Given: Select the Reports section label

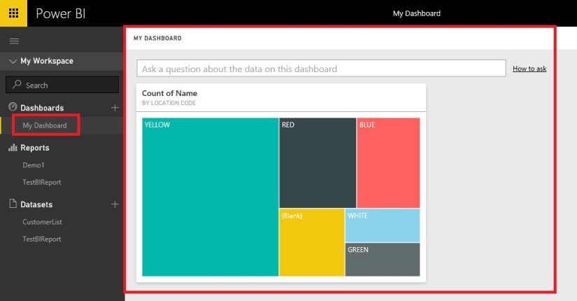Looking at the screenshot, I should [x=34, y=148].
